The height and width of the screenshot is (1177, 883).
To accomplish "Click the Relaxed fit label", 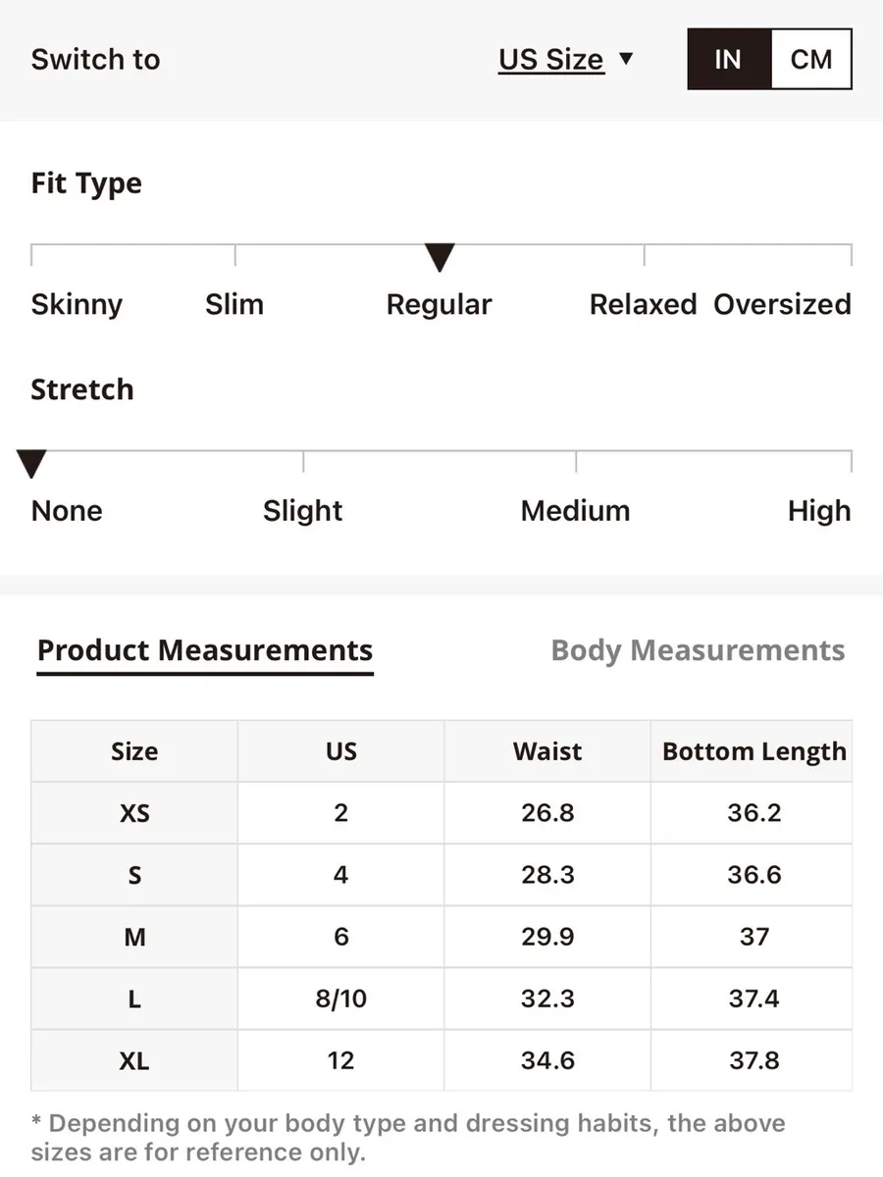I will pos(643,304).
